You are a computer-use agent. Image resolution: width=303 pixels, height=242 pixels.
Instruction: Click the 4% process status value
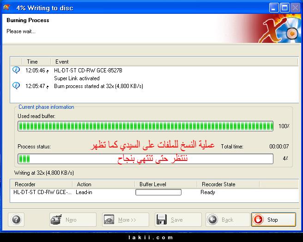[x=285, y=159]
